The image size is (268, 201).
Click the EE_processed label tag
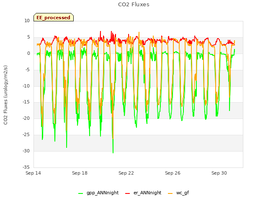tap(54, 17)
